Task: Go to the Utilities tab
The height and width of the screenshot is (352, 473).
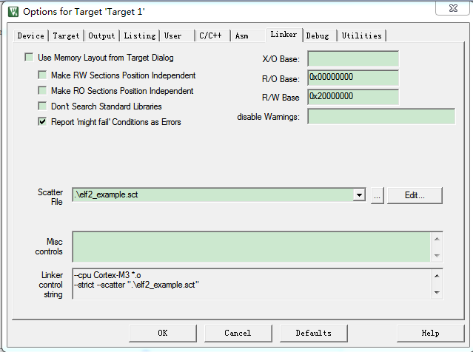Action: (x=361, y=35)
